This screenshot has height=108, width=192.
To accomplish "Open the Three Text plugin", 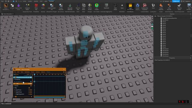I will click(36, 7).
